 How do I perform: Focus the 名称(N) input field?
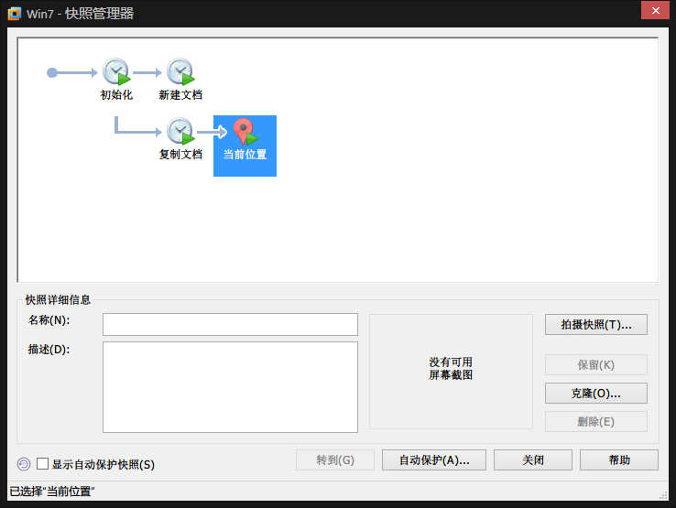coord(230,324)
